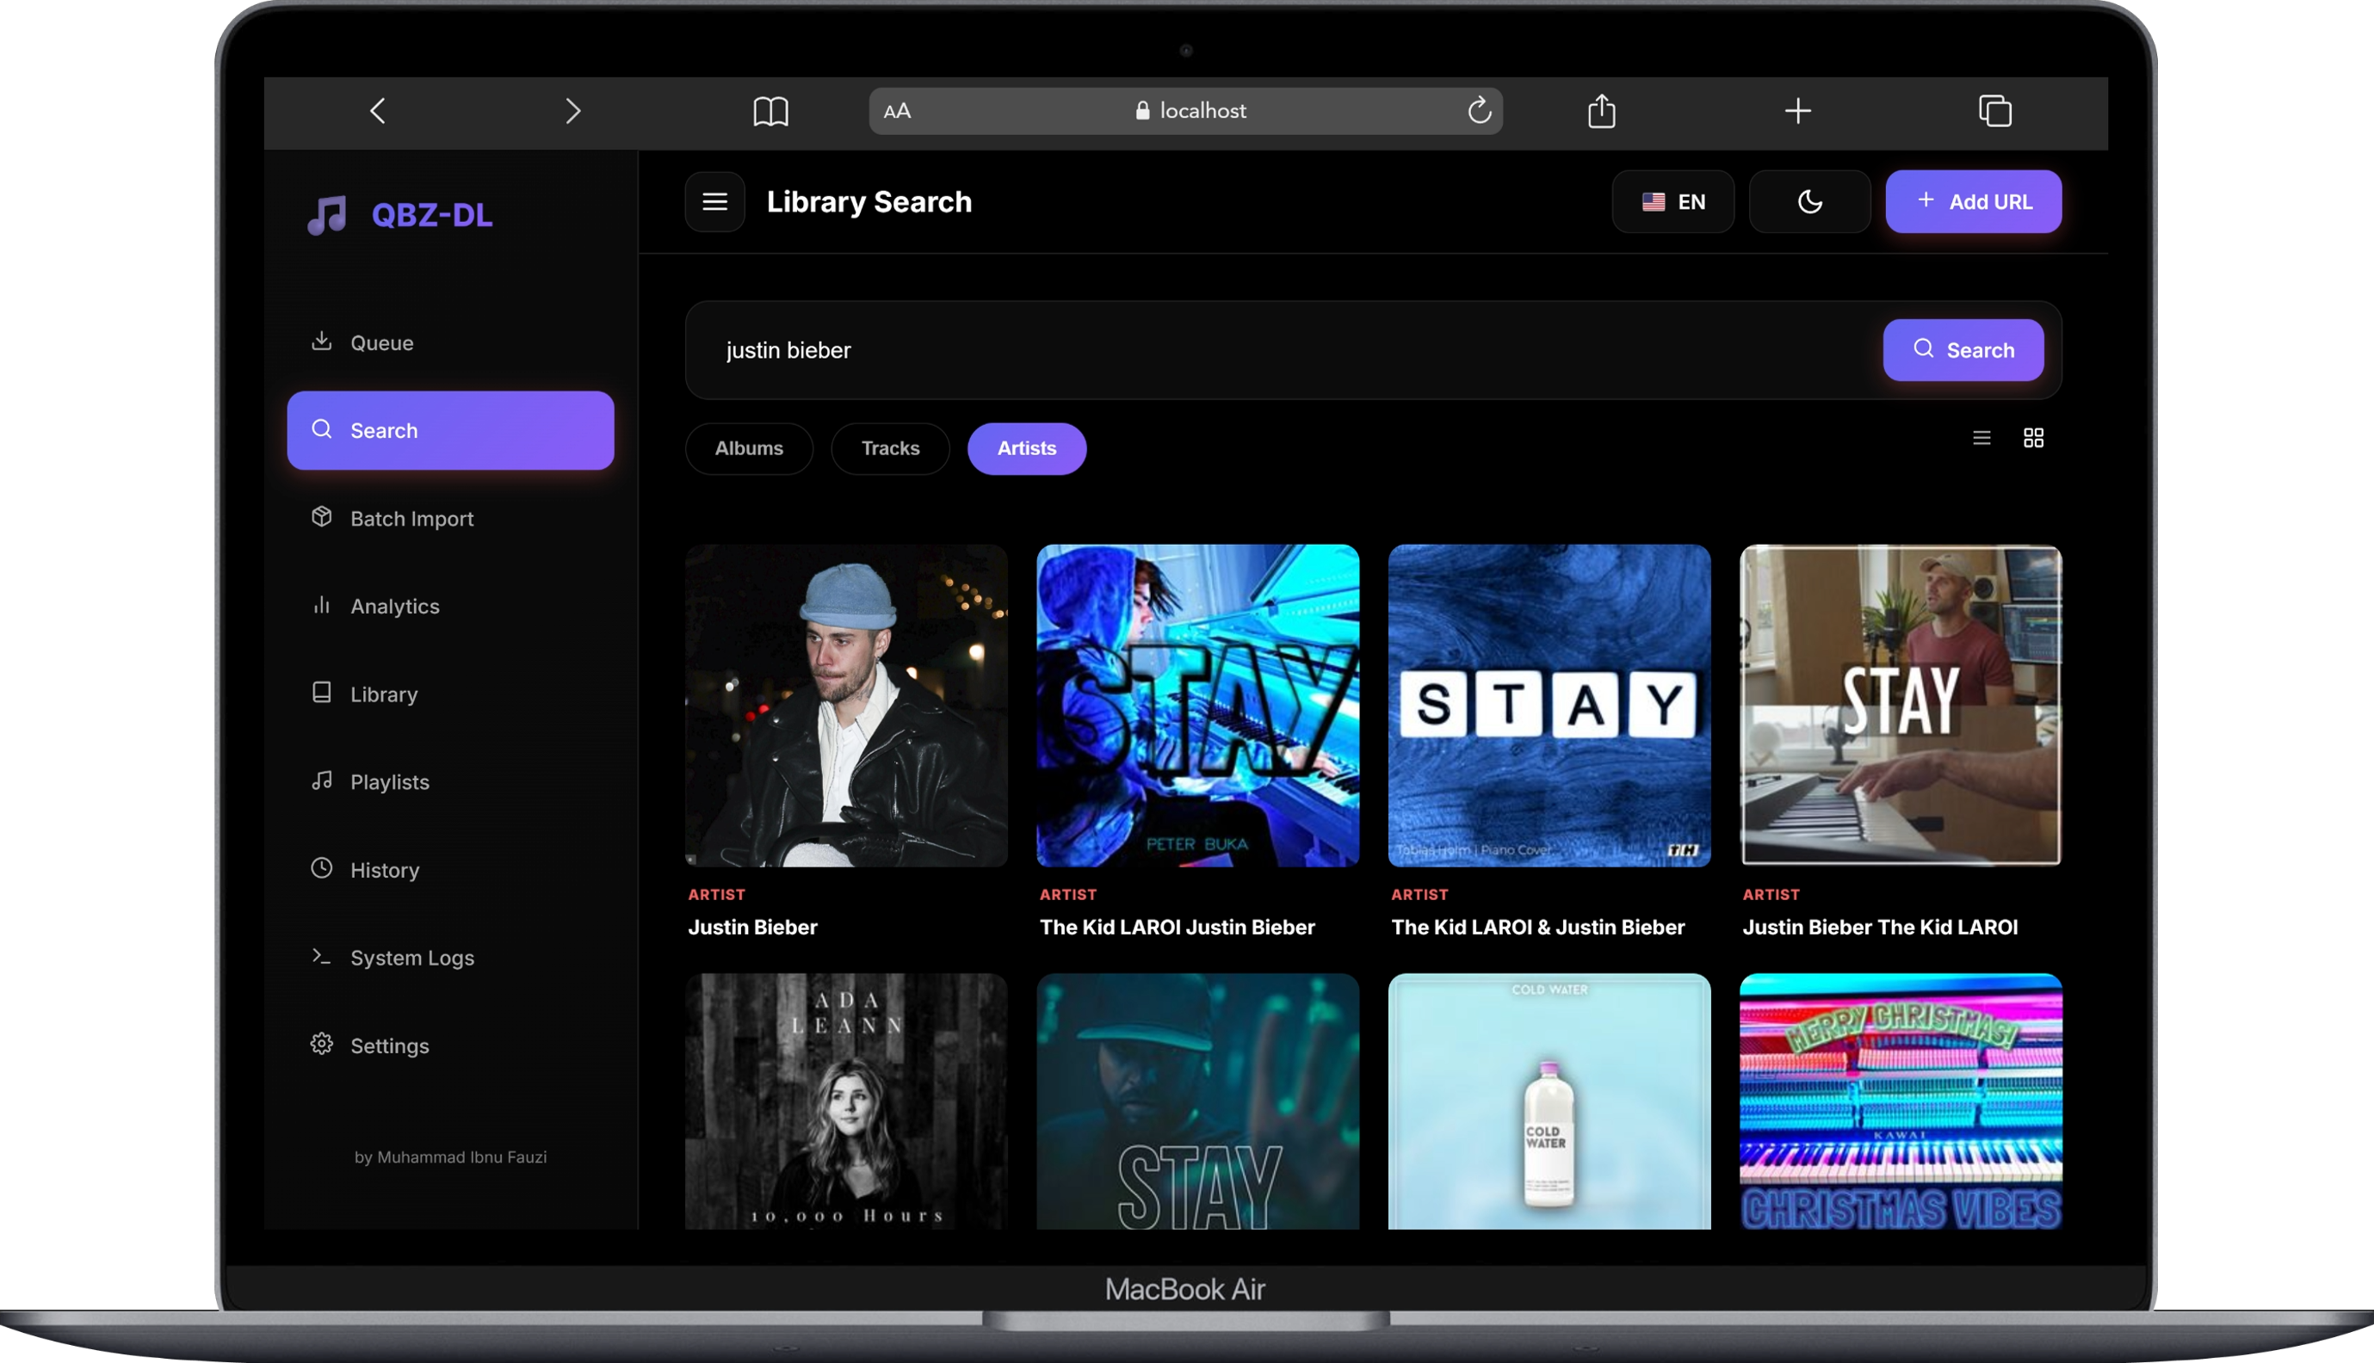Open Library in the sidebar

point(449,694)
